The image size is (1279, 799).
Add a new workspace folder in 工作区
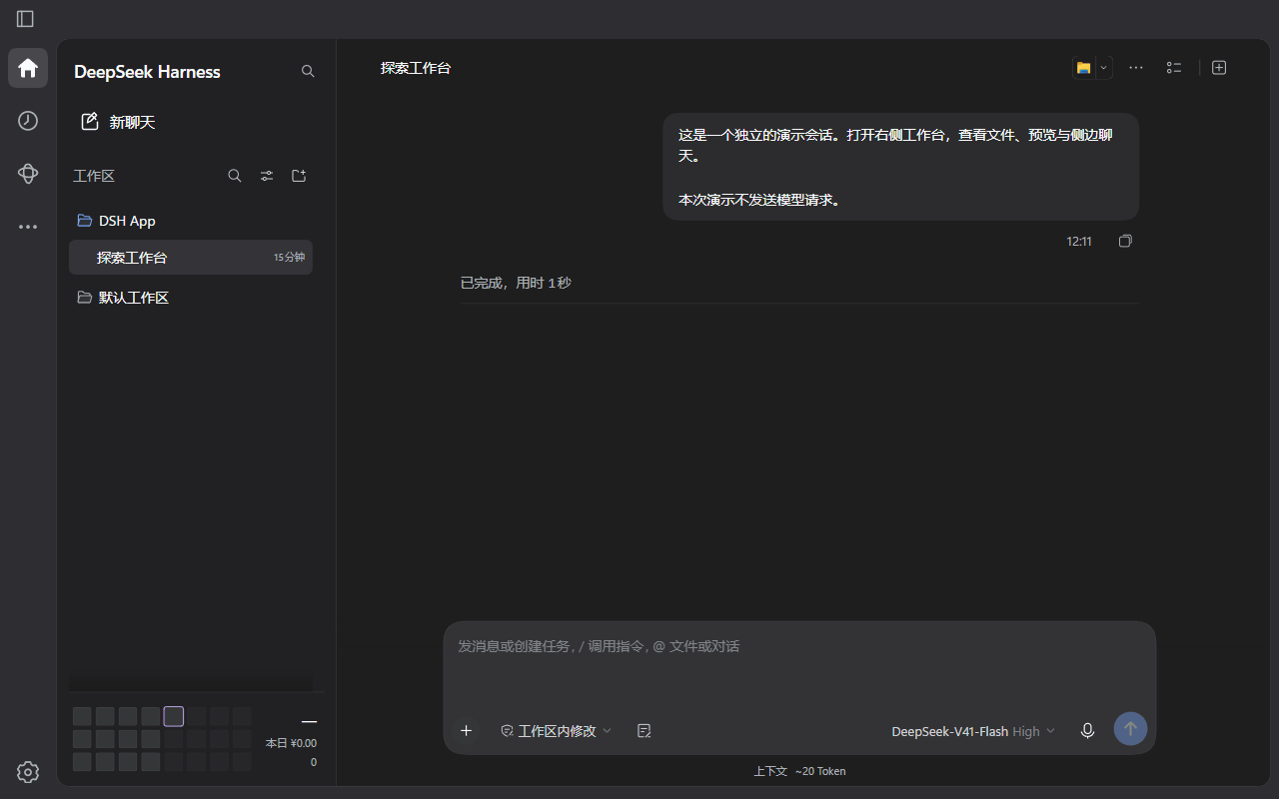[299, 176]
